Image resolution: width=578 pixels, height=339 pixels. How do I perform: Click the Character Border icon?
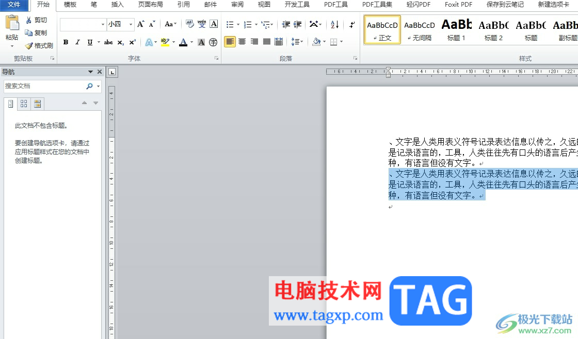(x=214, y=24)
